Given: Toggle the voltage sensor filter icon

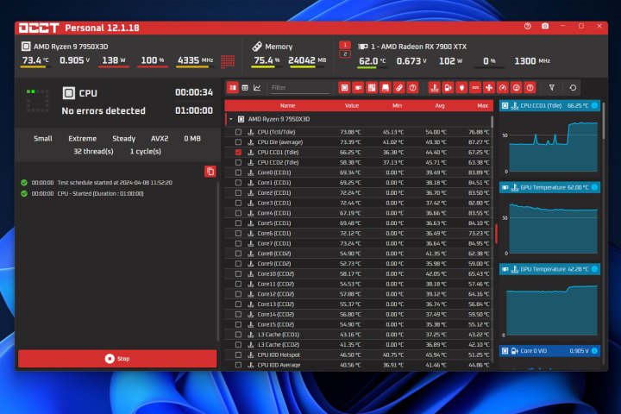Looking at the screenshot, I should point(448,88).
